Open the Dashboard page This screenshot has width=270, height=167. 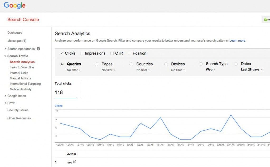(15, 32)
